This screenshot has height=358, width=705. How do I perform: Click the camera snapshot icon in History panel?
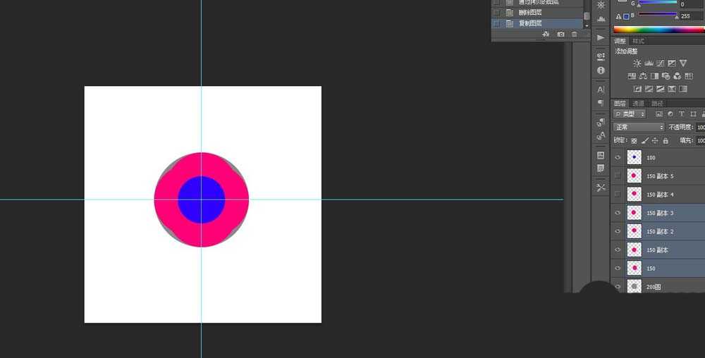coord(560,34)
